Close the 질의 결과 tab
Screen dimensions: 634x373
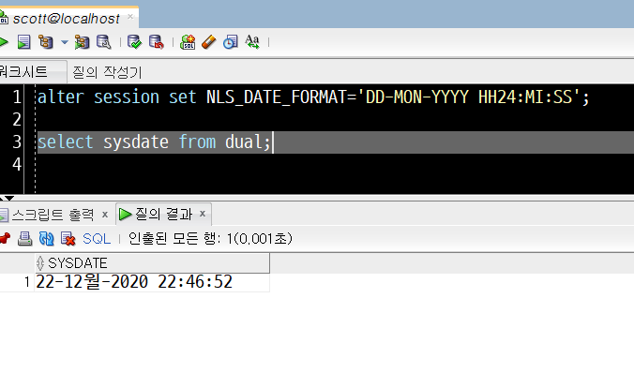203,214
